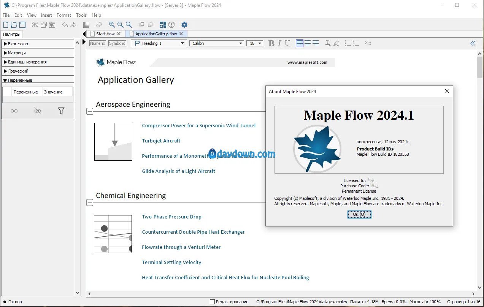Close the About Maple Flow 2024 dialog
The width and height of the screenshot is (484, 307).
click(447, 91)
